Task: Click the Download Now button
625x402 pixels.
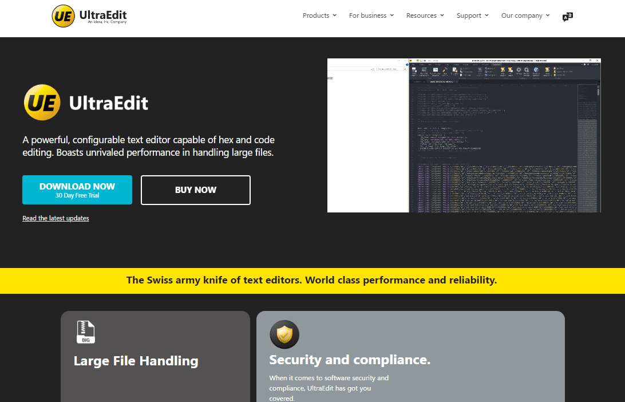Action: [77, 190]
